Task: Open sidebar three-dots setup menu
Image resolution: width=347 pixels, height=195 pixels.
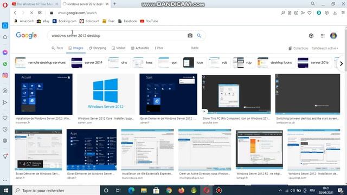Action: 5,180
